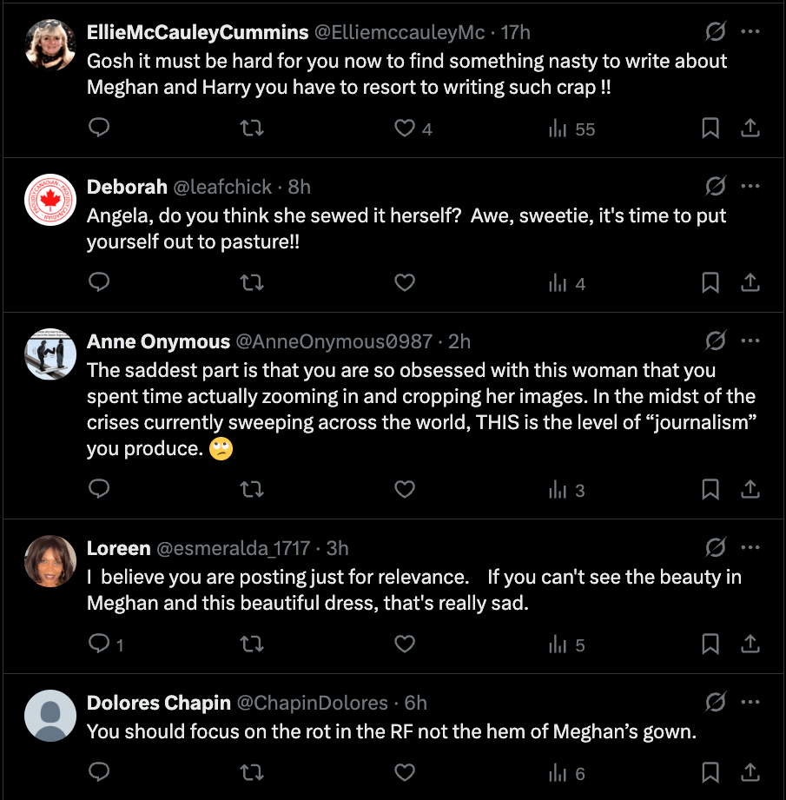The height and width of the screenshot is (800, 786).
Task: View Dolores Chapin's default avatar
Action: (51, 716)
